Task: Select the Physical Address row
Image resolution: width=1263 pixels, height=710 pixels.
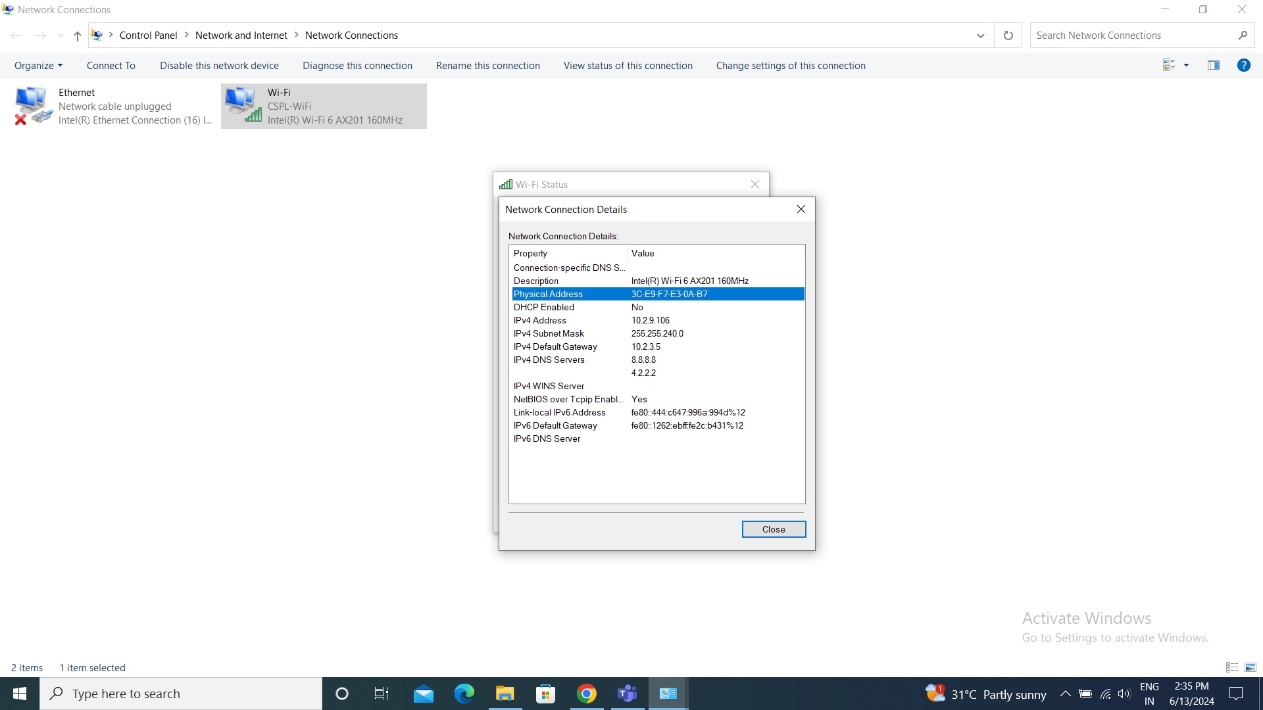Action: 658,294
